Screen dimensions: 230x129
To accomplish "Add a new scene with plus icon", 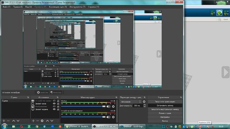I will click(x=4, y=121).
